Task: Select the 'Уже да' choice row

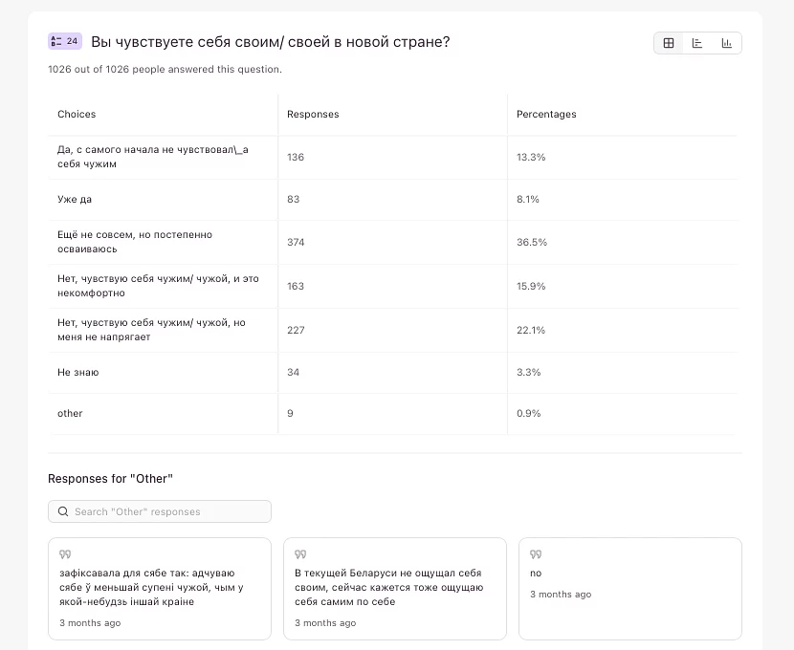Action: pos(75,199)
